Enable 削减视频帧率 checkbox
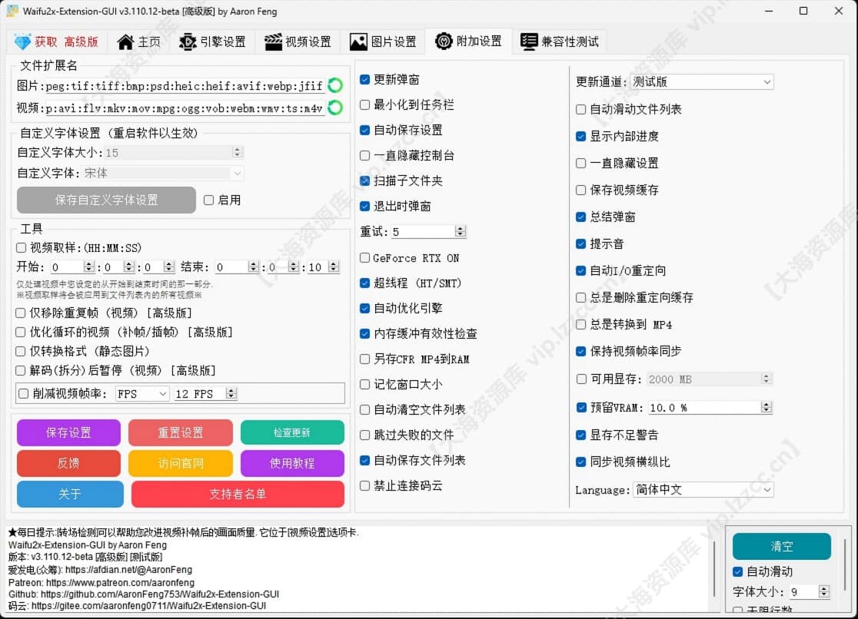Image resolution: width=858 pixels, height=619 pixels. tap(24, 394)
